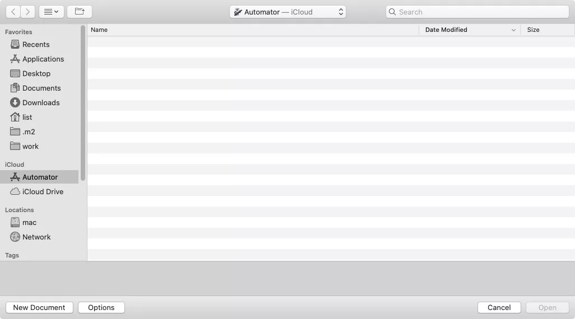
Task: Sort by the Date Modified column header
Action: pyautogui.click(x=470, y=30)
